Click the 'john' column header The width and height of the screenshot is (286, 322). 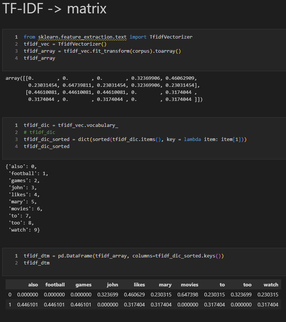[x=112, y=285]
